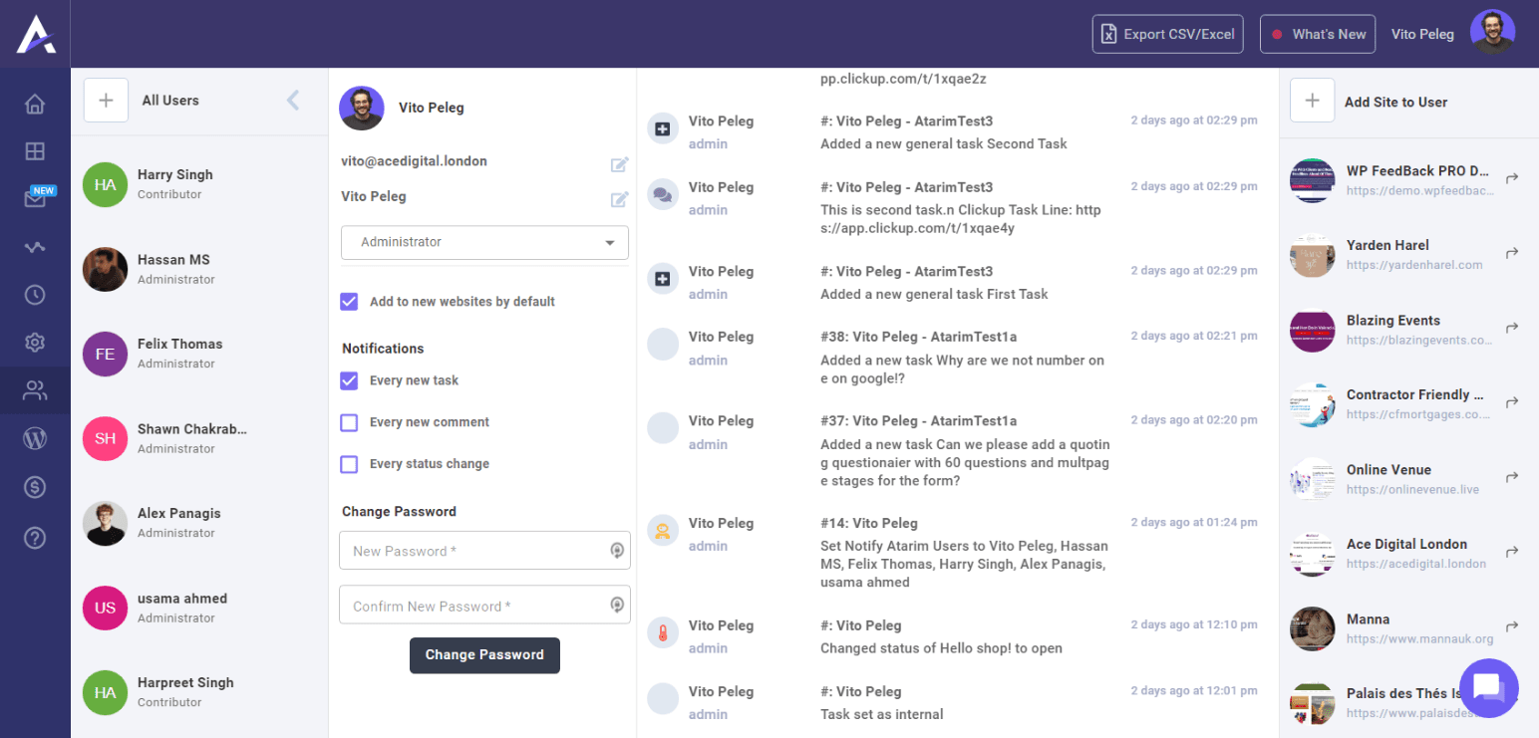This screenshot has height=738, width=1539.
Task: Open the WordPress icon in sidebar
Action: click(x=35, y=438)
